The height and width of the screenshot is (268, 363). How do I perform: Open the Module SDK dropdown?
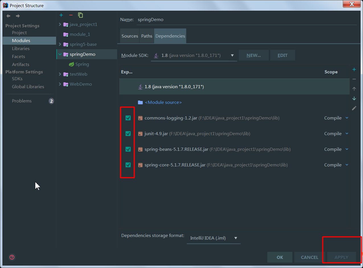(194, 55)
